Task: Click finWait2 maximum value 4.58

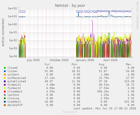Action: (131, 88)
